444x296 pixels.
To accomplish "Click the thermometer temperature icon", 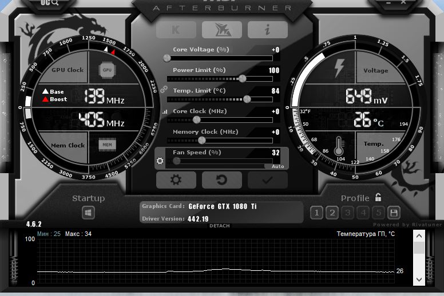I will [x=339, y=146].
